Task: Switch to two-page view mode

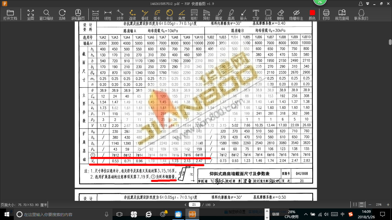Action: (355, 205)
